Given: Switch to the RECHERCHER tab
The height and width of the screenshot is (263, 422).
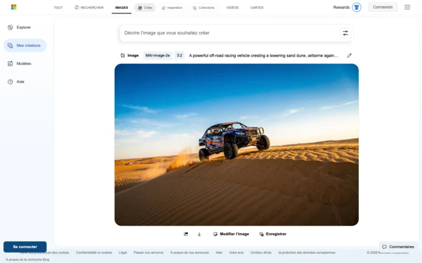Looking at the screenshot, I should point(89,8).
